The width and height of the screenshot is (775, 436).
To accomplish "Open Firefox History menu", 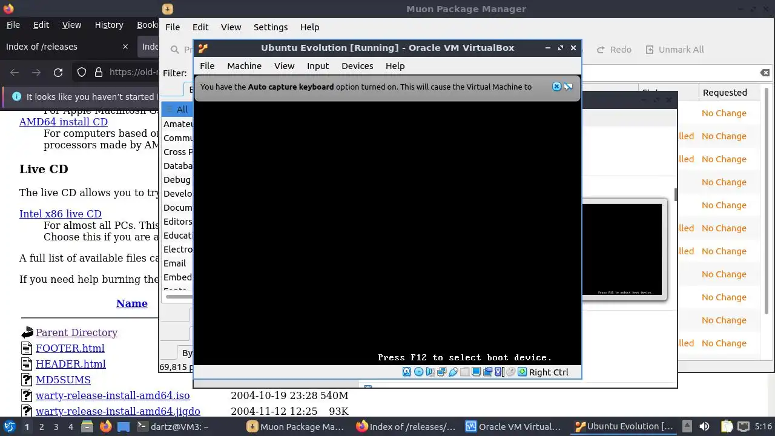I will pyautogui.click(x=109, y=25).
